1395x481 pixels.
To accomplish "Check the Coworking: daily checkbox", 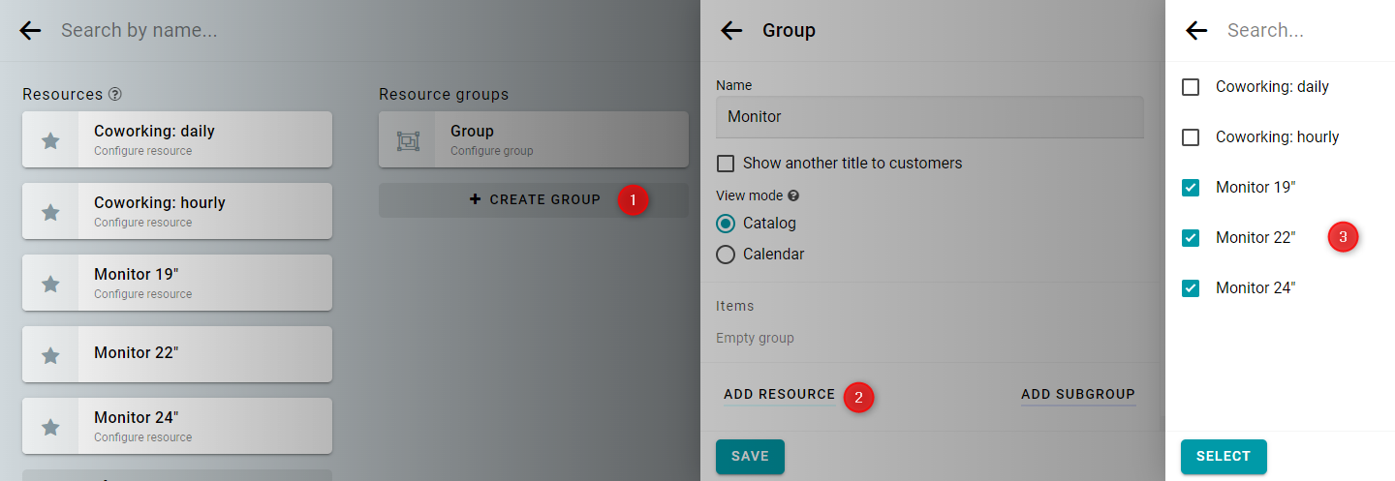I will [1191, 87].
